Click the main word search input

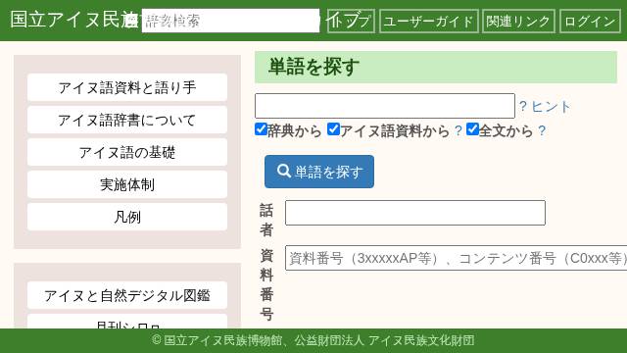pos(385,106)
